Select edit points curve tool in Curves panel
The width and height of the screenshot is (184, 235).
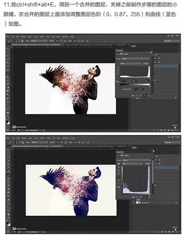click(119, 177)
